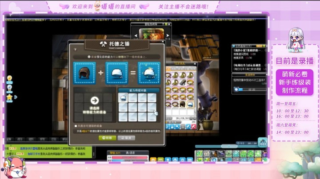Click the thumbs-up icon in inventory toolbar

click(x=172, y=127)
